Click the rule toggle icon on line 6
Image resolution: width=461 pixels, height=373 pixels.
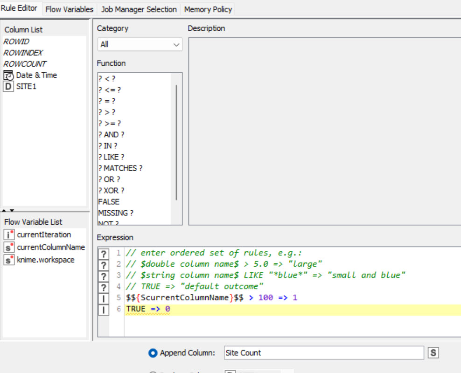tap(104, 309)
